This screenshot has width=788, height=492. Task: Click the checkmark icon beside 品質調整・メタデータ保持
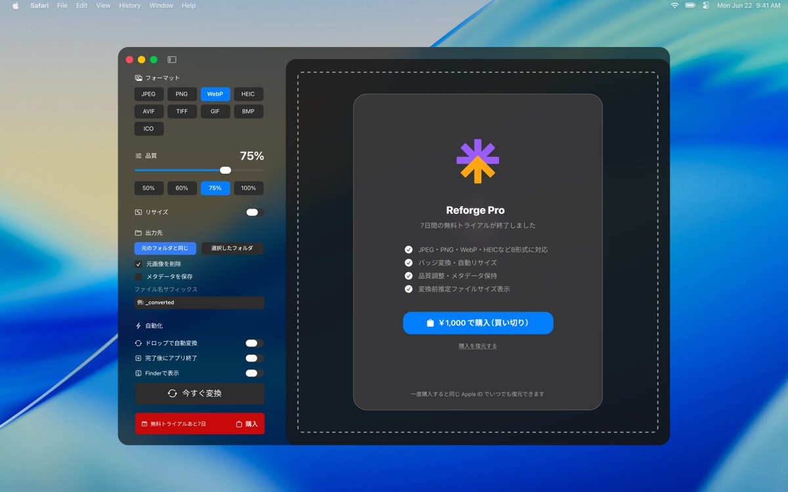click(x=408, y=276)
